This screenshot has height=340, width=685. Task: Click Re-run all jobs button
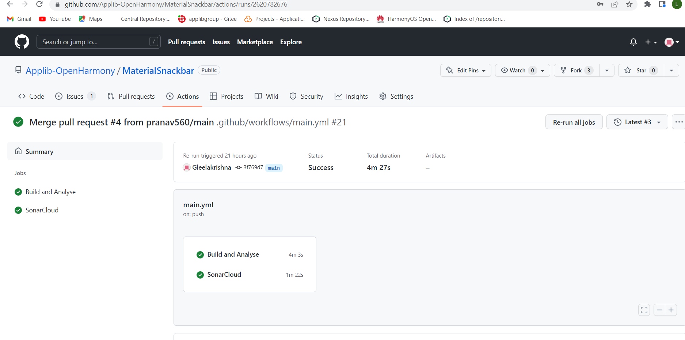(574, 122)
